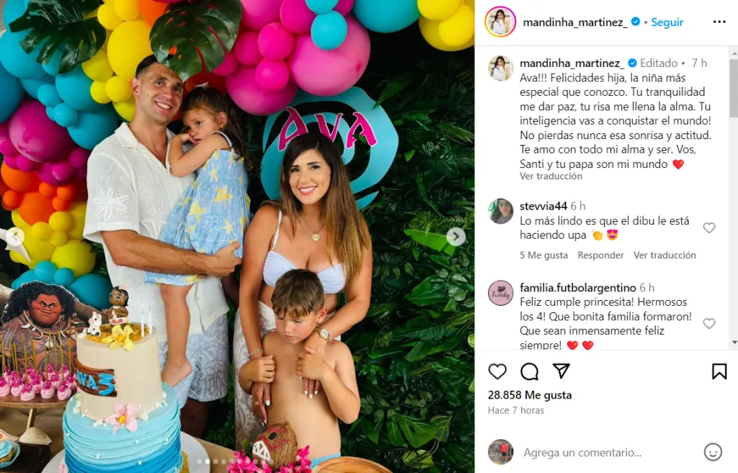
Task: Open the three-dot more options menu
Action: click(x=719, y=22)
